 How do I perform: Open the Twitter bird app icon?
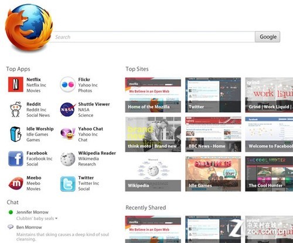coord(68,184)
